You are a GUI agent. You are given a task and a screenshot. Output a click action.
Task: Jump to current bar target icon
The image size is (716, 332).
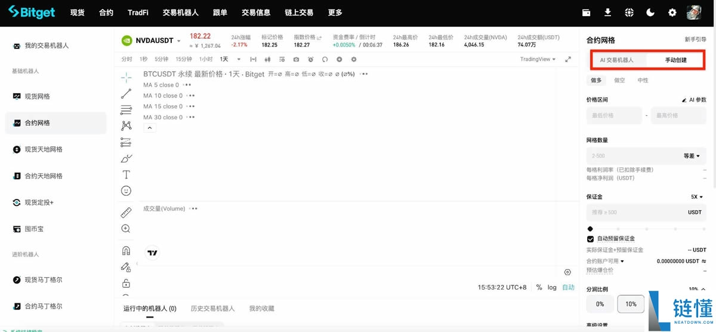pos(567,272)
